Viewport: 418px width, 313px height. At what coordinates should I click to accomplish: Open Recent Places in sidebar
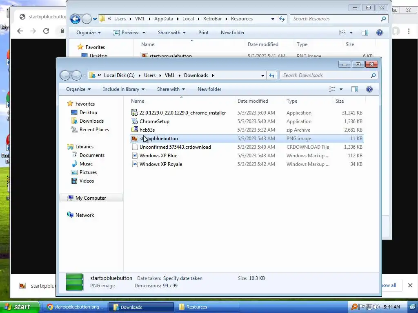94,129
